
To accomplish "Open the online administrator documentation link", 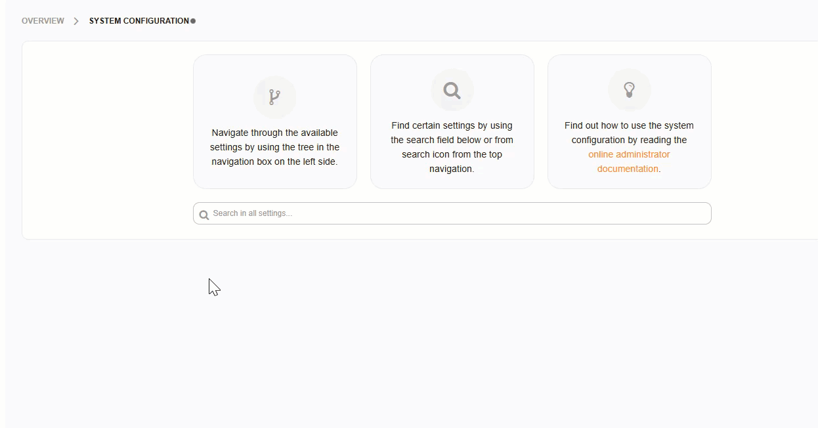I will point(629,154).
